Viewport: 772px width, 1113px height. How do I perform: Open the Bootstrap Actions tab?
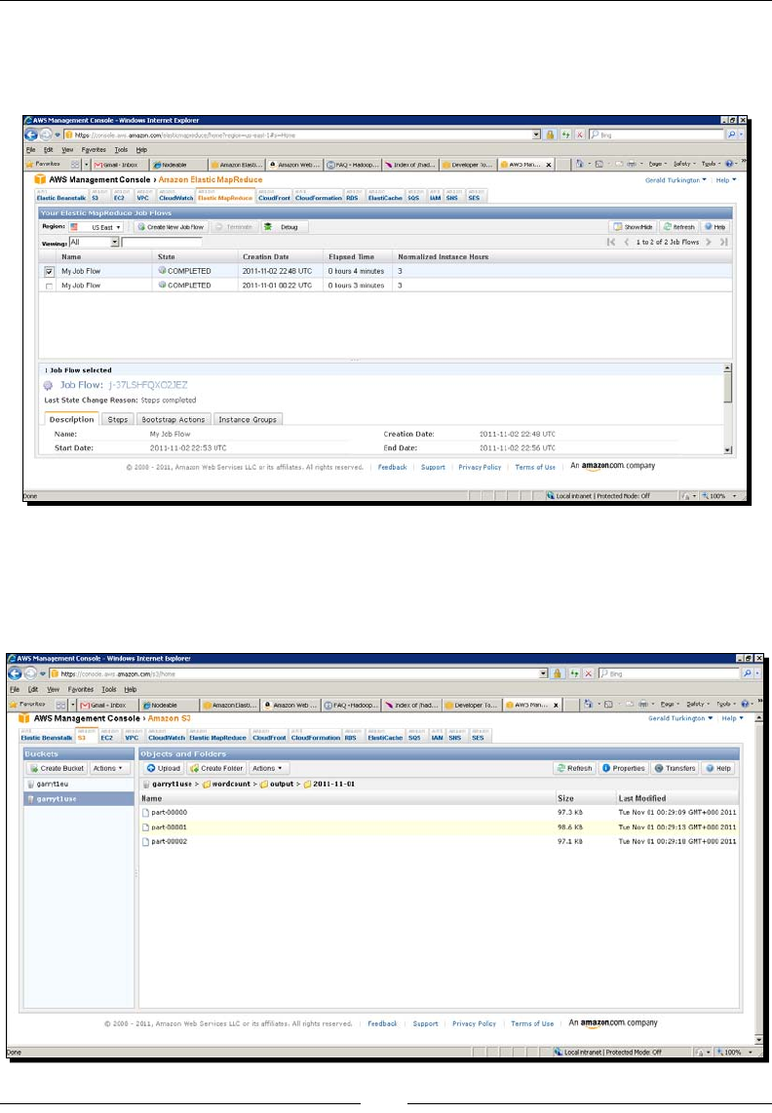pos(174,419)
